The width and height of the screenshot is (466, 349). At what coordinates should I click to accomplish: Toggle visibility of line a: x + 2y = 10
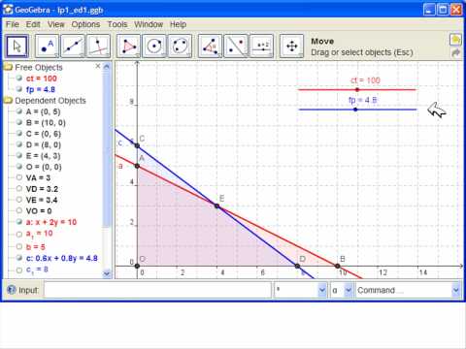click(19, 222)
